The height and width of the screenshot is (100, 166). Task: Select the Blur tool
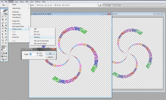[2, 31]
